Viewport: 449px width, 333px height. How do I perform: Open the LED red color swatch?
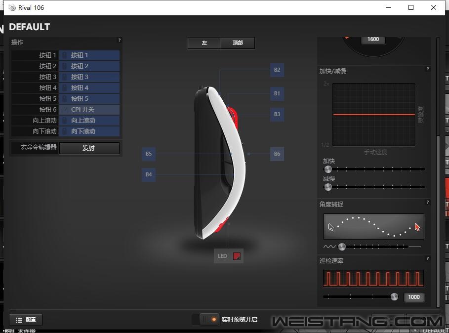coord(237,256)
